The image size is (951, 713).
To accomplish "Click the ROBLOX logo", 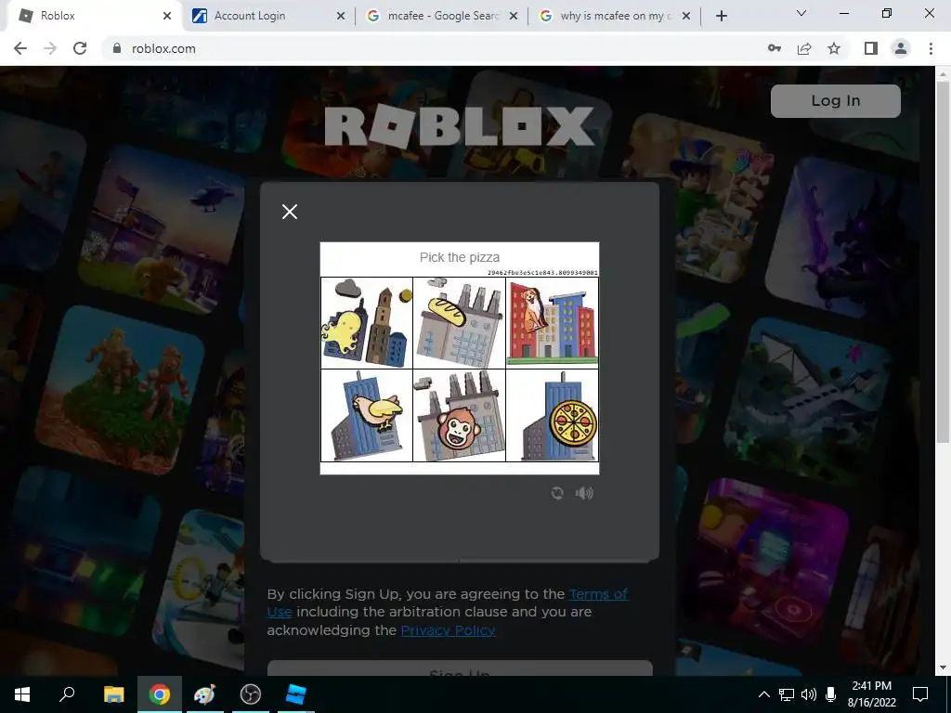I will (459, 126).
